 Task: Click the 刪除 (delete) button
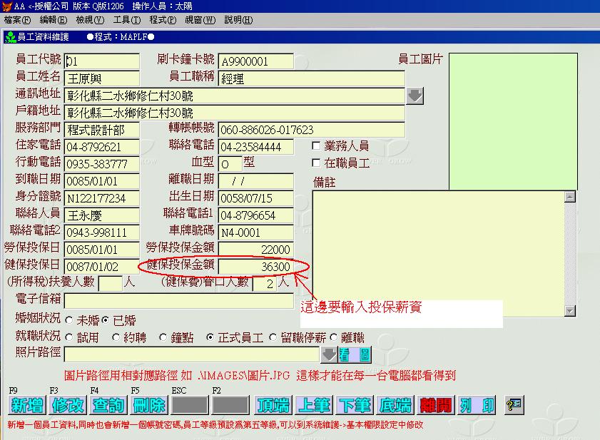pyautogui.click(x=149, y=405)
